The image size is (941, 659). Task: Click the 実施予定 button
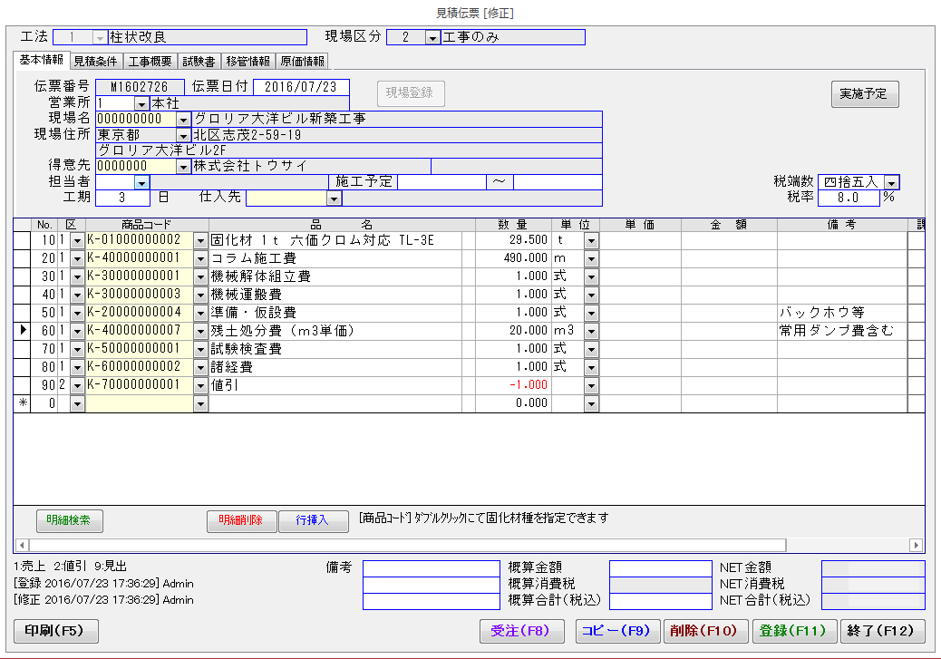[x=864, y=94]
